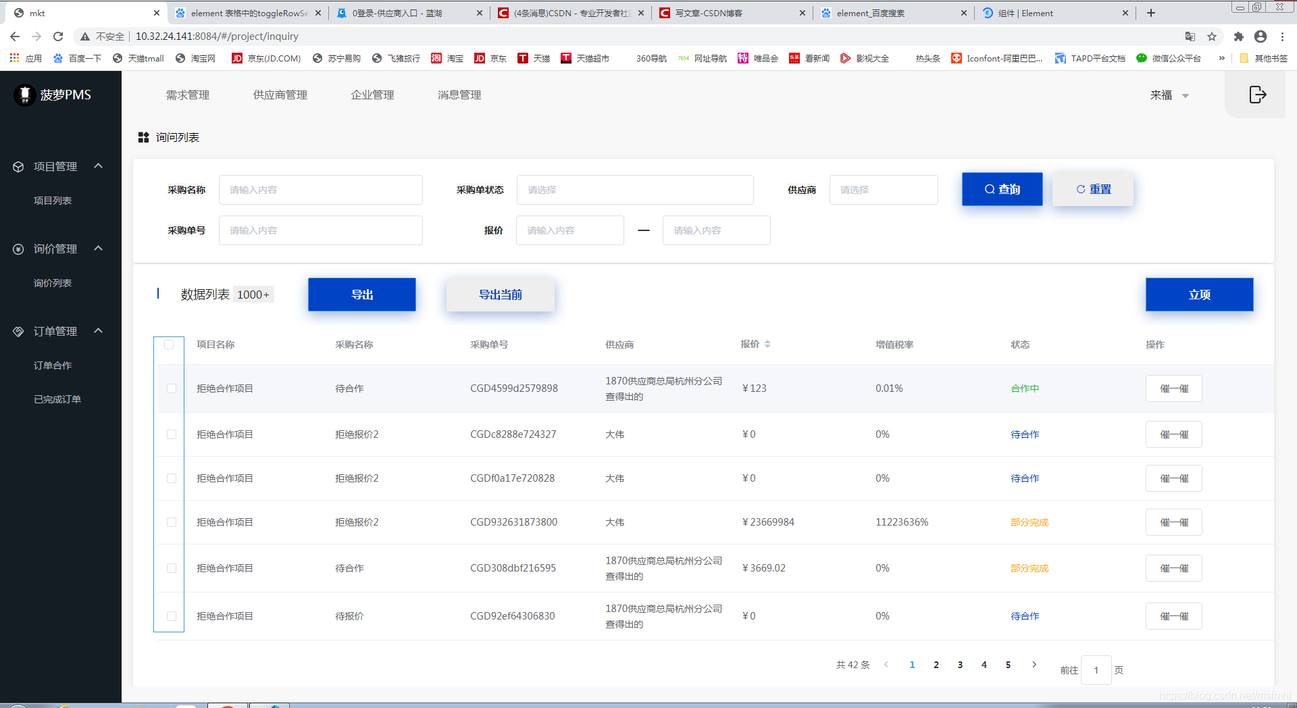Click the browser back arrow
Viewport: 1297px width, 708px height.
[x=15, y=36]
